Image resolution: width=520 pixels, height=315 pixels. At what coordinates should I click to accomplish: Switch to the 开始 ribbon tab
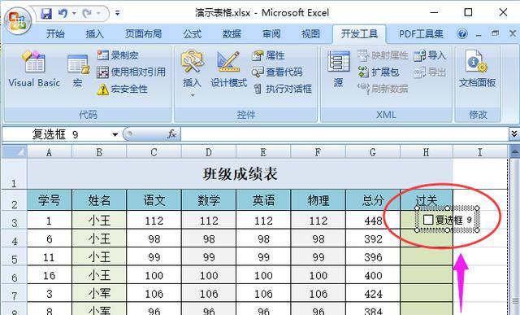click(x=55, y=33)
